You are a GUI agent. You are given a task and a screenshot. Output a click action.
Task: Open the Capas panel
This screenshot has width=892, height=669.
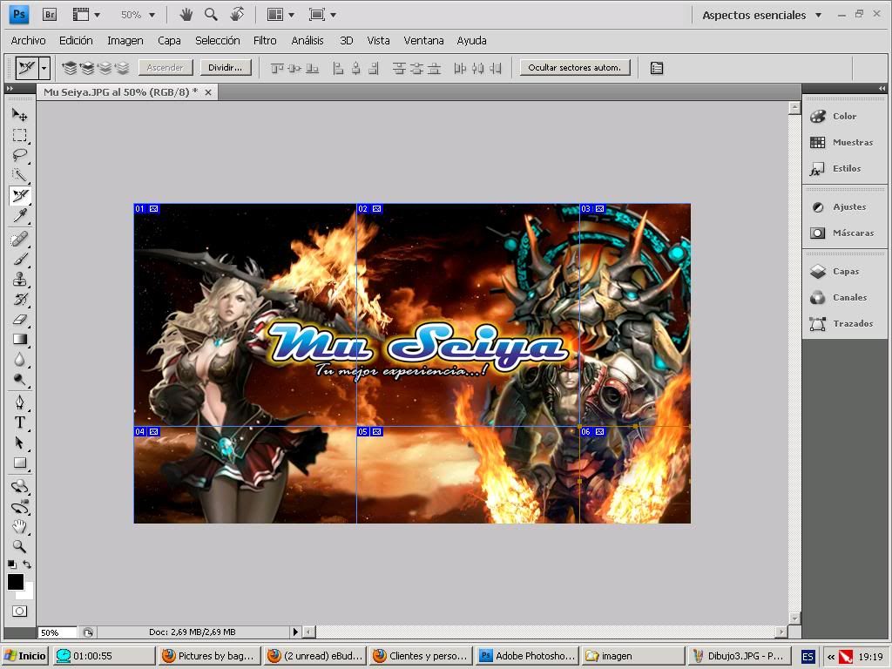(x=844, y=272)
